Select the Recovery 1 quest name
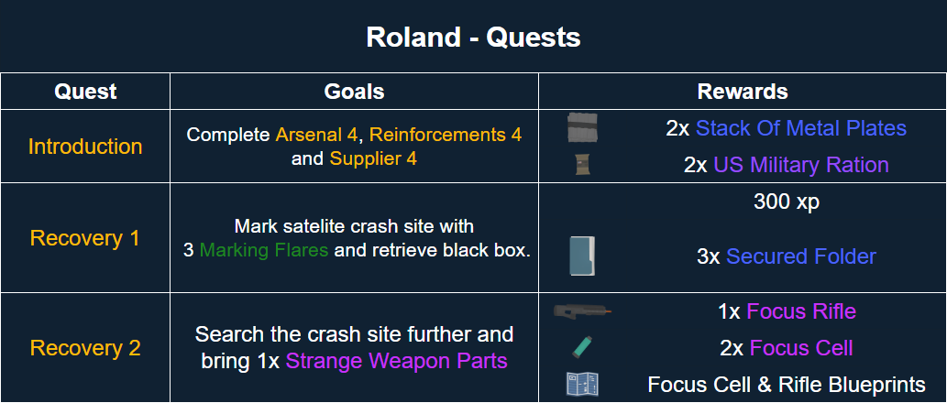The width and height of the screenshot is (947, 403). pos(85,238)
